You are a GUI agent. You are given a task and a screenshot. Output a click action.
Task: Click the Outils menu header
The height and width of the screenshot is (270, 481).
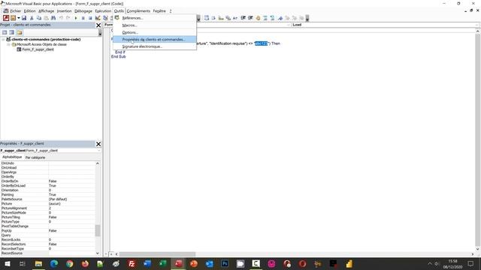click(119, 11)
